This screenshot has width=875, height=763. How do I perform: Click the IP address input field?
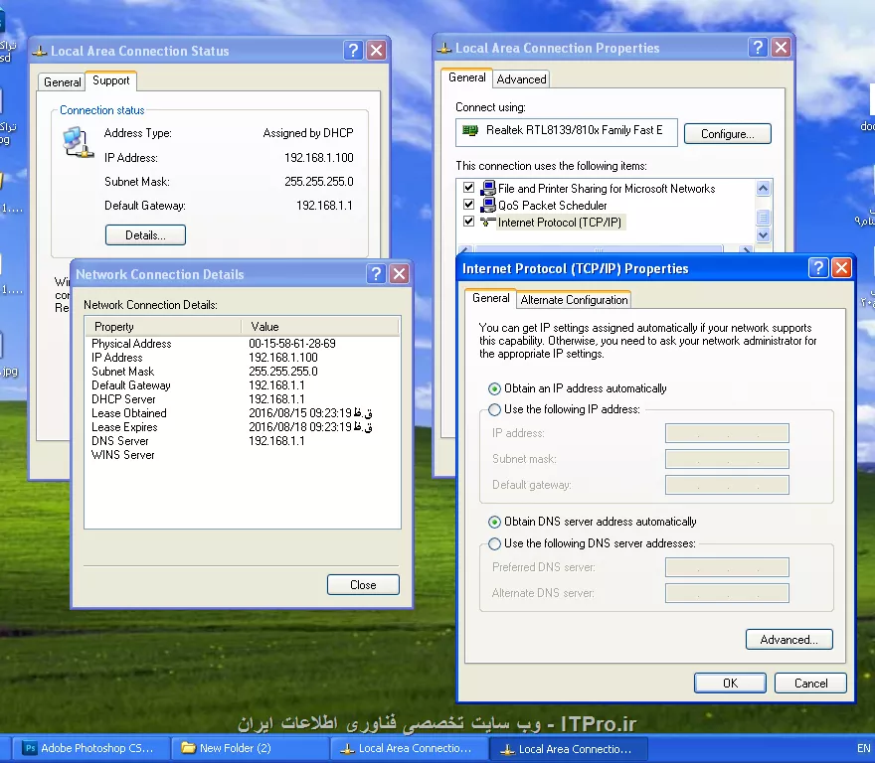(x=727, y=433)
